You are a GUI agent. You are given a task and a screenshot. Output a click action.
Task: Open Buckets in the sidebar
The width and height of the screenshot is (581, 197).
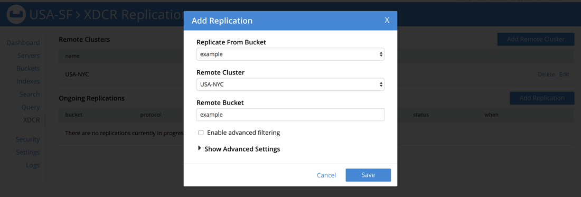[x=28, y=69]
